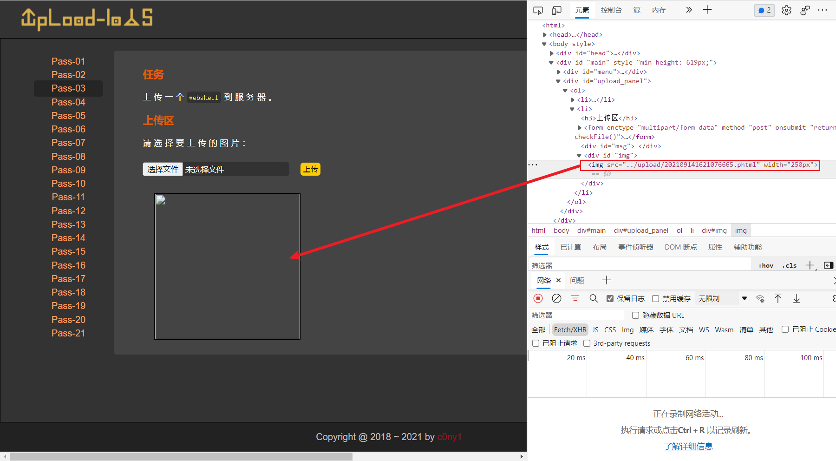The image size is (836, 461).
Task: Toggle the network filter funnel icon
Action: coord(575,298)
